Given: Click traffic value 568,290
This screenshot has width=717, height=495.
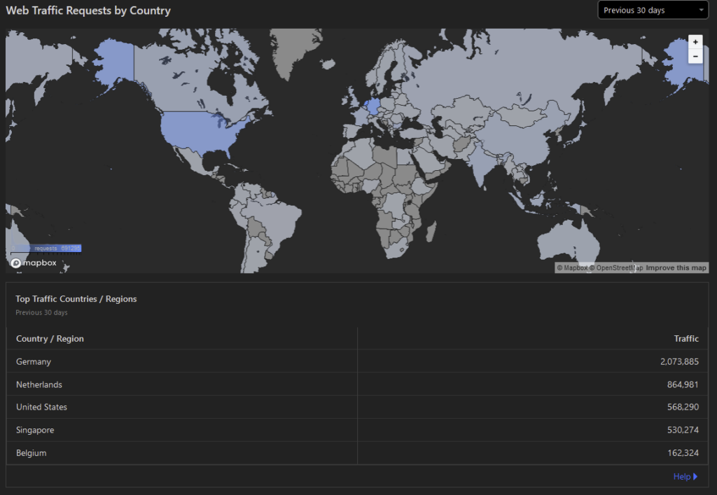Looking at the screenshot, I should pyautogui.click(x=683, y=407).
